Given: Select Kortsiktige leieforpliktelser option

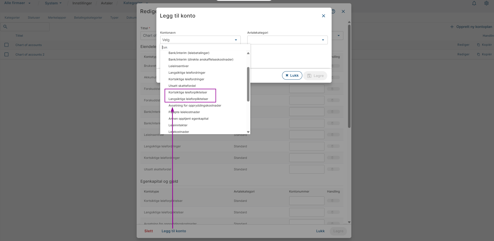Looking at the screenshot, I should pos(188,92).
